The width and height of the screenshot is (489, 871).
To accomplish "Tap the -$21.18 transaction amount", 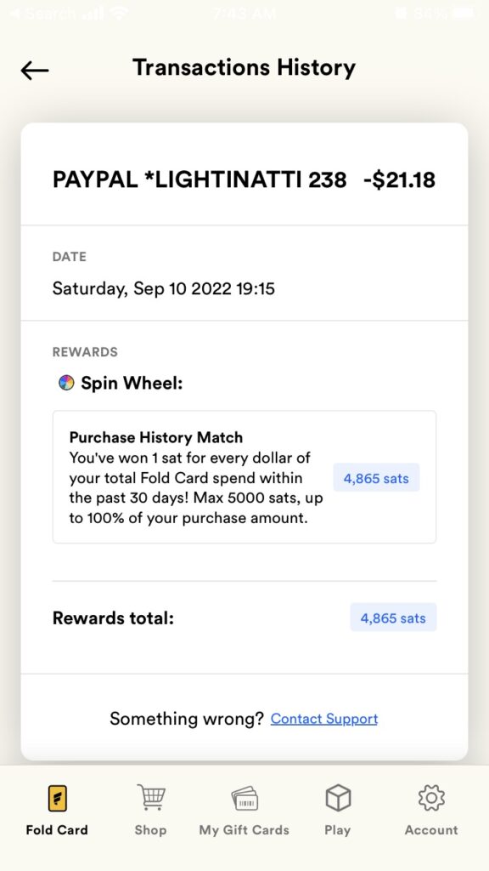I will (x=400, y=180).
